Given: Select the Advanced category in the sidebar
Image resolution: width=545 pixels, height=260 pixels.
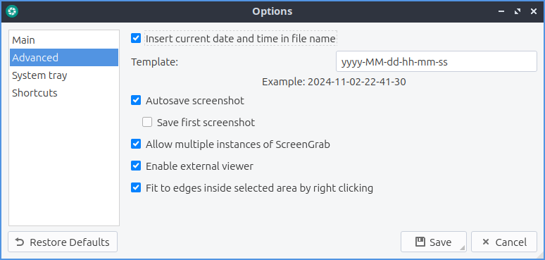Looking at the screenshot, I should tap(64, 57).
